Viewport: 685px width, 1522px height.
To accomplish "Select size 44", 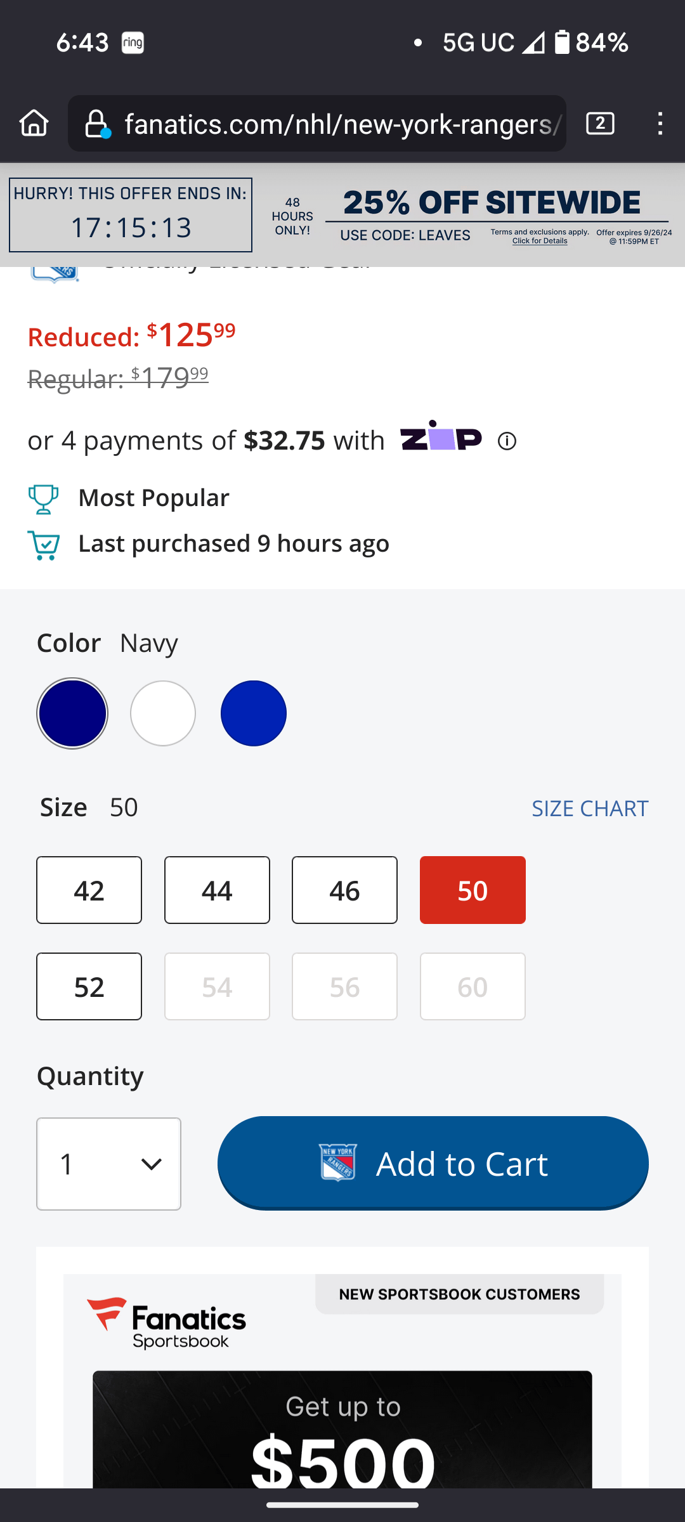I will pos(217,890).
